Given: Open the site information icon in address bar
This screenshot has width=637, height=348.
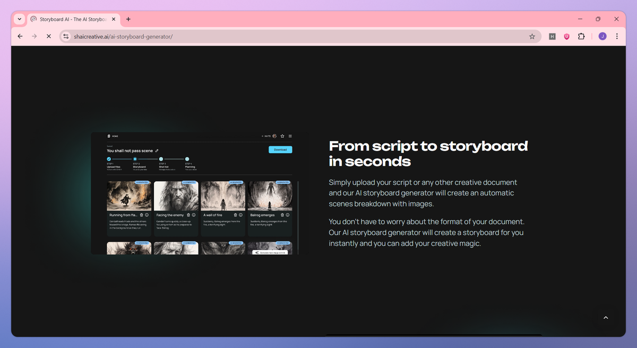Looking at the screenshot, I should click(x=66, y=37).
